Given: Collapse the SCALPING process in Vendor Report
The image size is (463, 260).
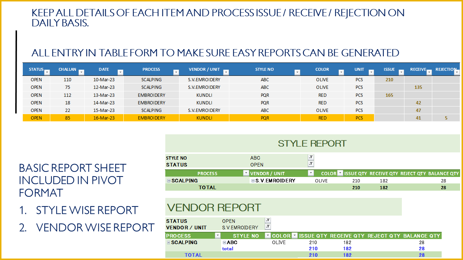Looking at the screenshot, I should 168,242.
